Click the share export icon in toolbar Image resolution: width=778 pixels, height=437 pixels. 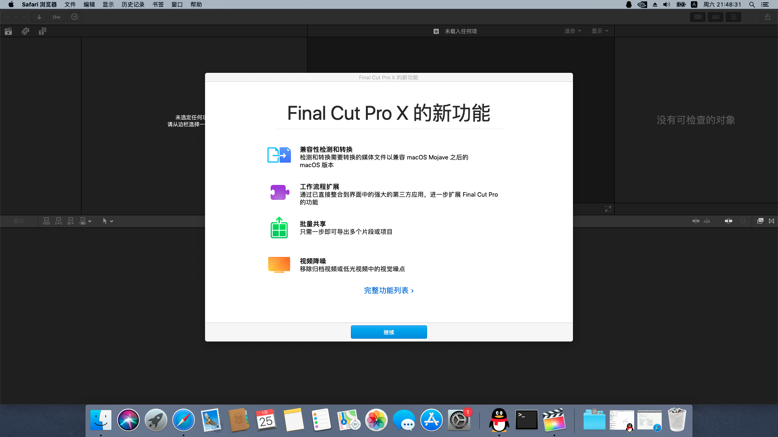767,17
